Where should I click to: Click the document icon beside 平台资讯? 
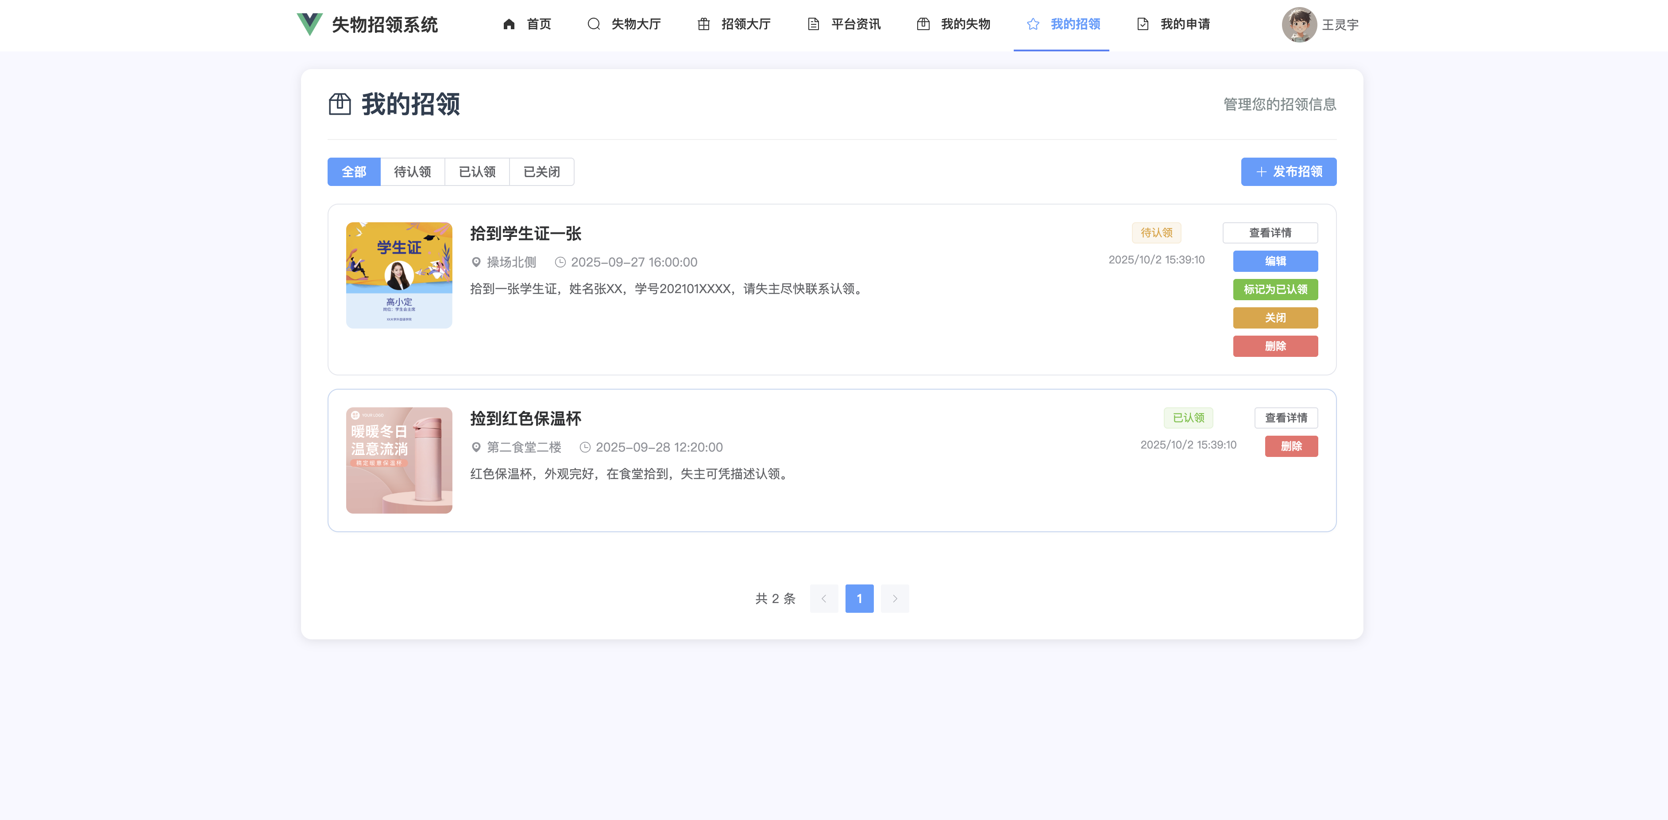(x=813, y=25)
